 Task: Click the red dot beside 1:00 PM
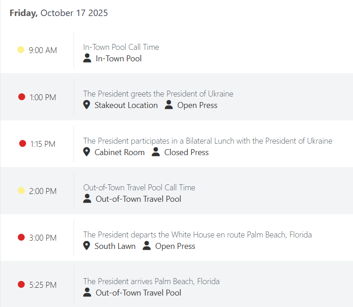pyautogui.click(x=21, y=97)
